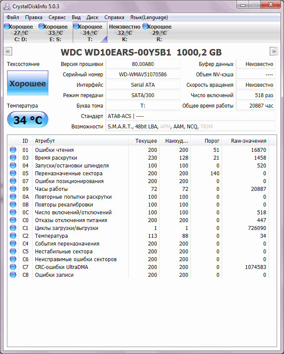The image size is (284, 354).
Task: Click status orb for События переназначения
Action: (x=13, y=243)
